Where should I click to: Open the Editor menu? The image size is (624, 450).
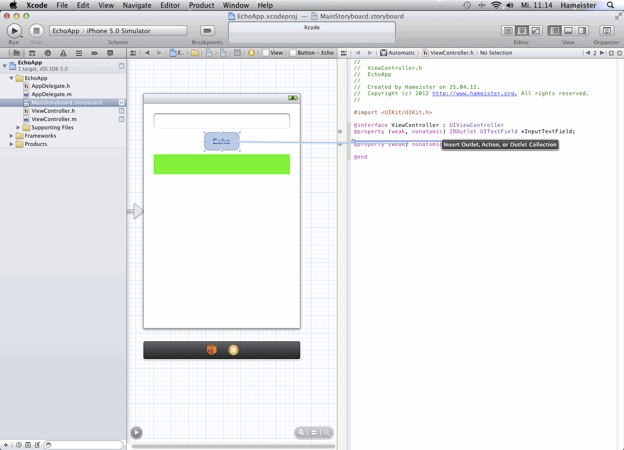[x=170, y=5]
